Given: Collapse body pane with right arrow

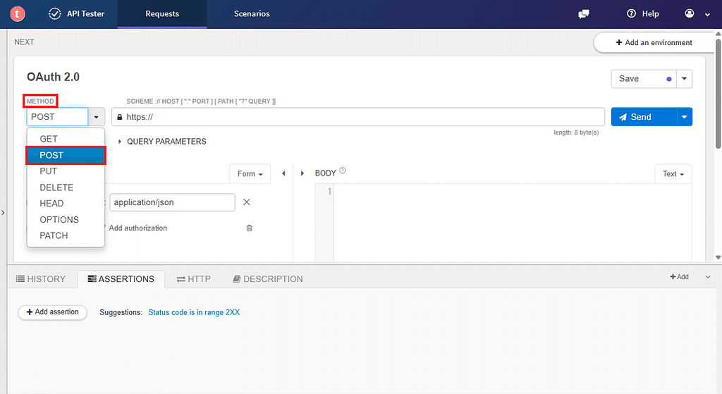Looking at the screenshot, I should (302, 173).
